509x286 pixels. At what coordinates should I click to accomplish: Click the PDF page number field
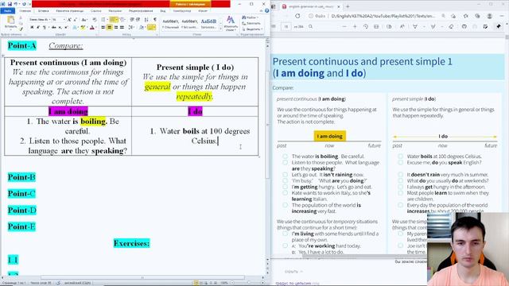(286, 26)
